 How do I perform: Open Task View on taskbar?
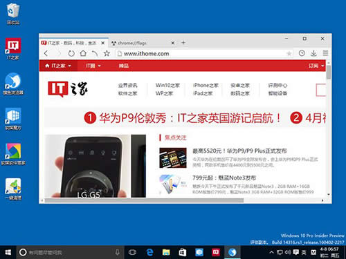click(132, 252)
